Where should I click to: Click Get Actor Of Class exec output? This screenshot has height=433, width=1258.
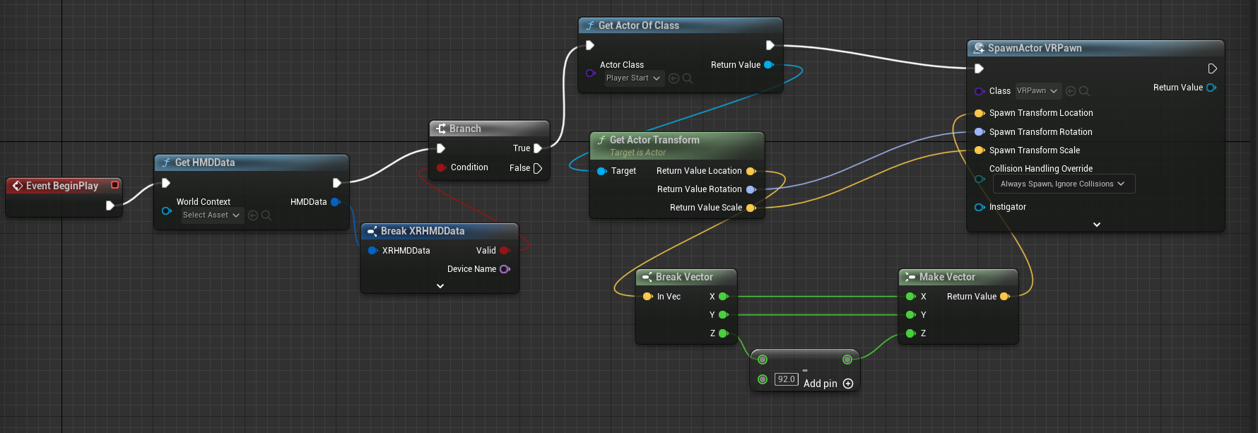point(770,45)
